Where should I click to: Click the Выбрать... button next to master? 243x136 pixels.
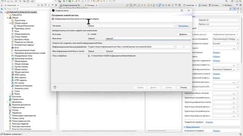coord(184,34)
